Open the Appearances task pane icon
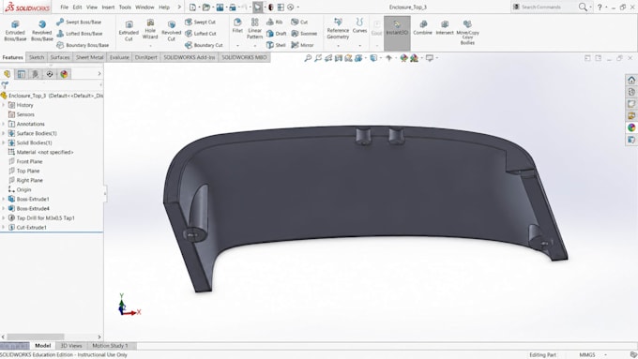Image resolution: width=638 pixels, height=359 pixels. pos(631,127)
